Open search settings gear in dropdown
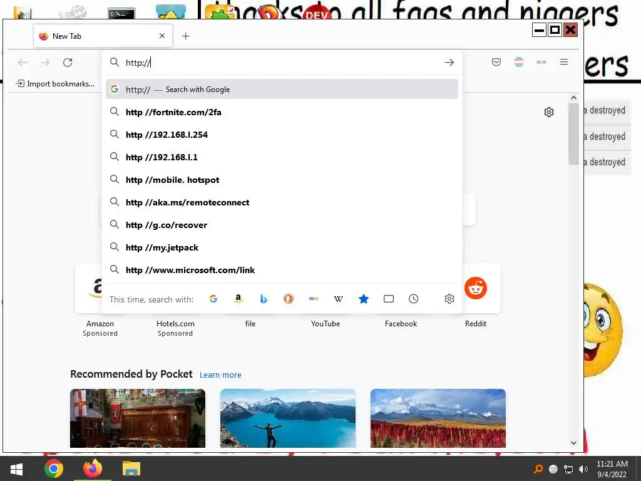The width and height of the screenshot is (641, 481). tap(449, 299)
